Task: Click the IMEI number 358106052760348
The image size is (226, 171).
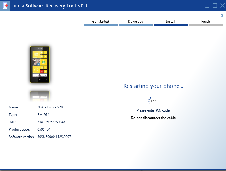Action: (x=51, y=122)
